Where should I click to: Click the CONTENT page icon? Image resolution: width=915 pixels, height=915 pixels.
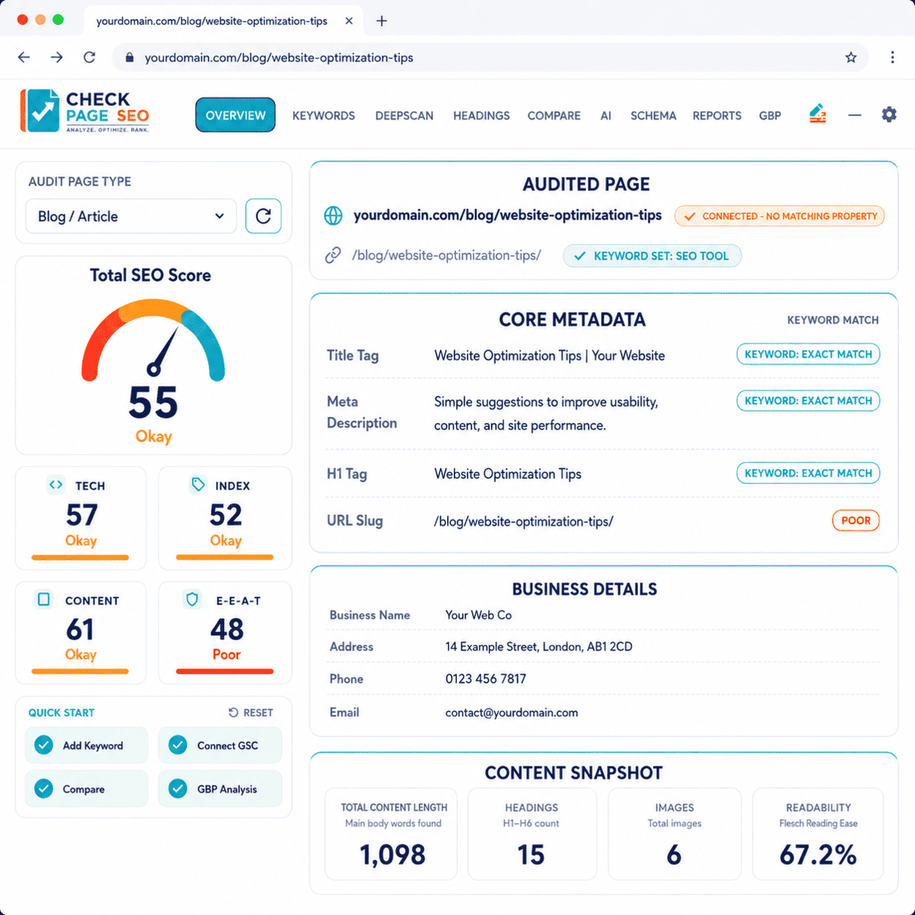pos(44,600)
